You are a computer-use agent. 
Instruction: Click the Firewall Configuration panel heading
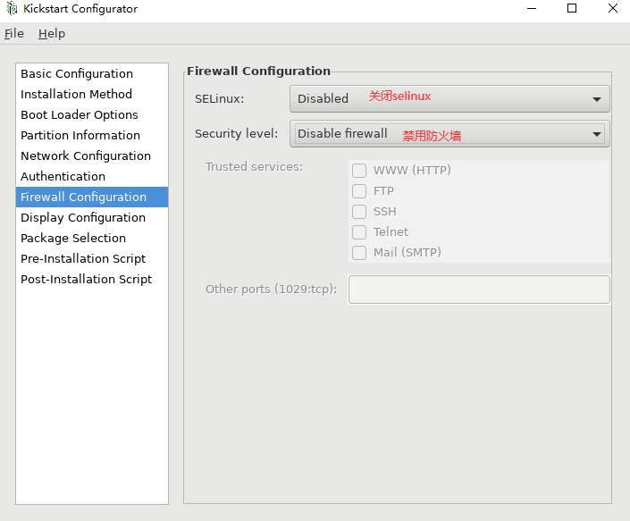pyautogui.click(x=258, y=71)
